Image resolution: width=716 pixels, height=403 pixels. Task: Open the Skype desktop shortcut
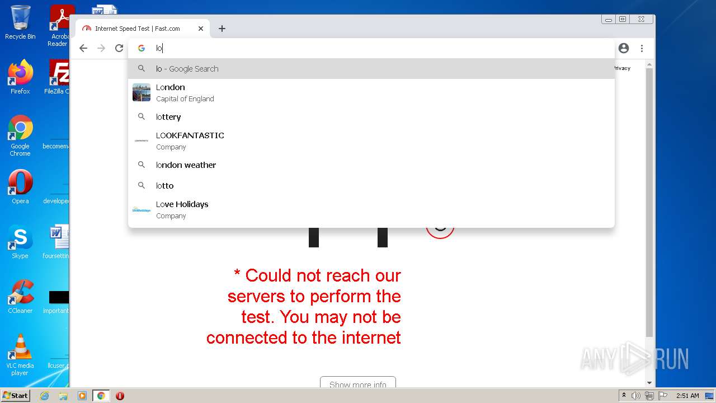pos(20,242)
